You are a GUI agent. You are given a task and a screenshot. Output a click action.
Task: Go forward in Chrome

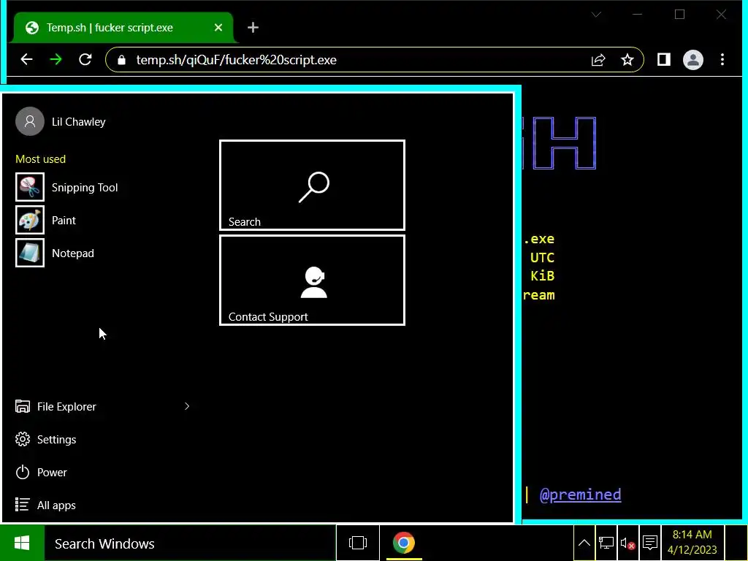tap(56, 60)
